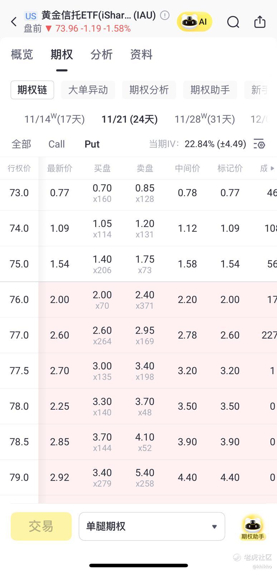This screenshot has height=573, width=277.
Task: Select the 76.0 strike price row
Action: click(19, 299)
